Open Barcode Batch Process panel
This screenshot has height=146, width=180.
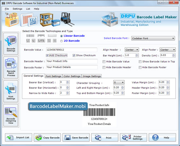tap(11, 67)
